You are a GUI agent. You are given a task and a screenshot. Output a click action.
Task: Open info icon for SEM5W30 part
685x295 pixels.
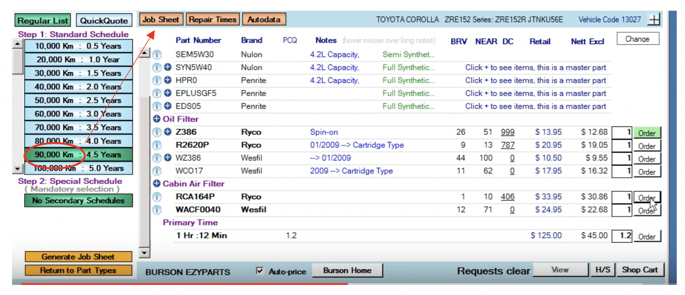157,55
